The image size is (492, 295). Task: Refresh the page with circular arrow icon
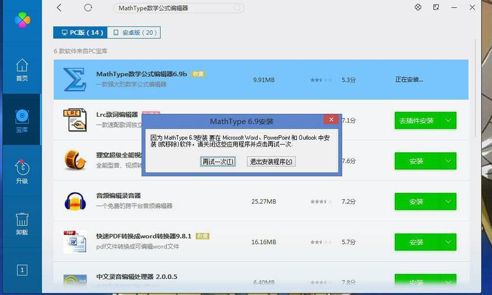click(x=88, y=8)
